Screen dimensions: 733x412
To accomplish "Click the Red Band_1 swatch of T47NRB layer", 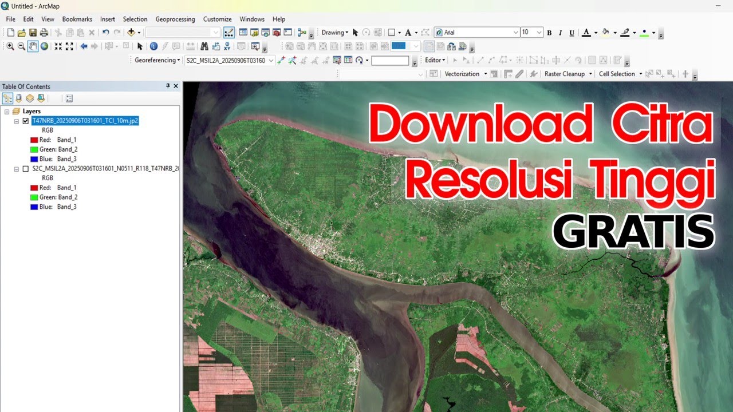I will tap(34, 140).
